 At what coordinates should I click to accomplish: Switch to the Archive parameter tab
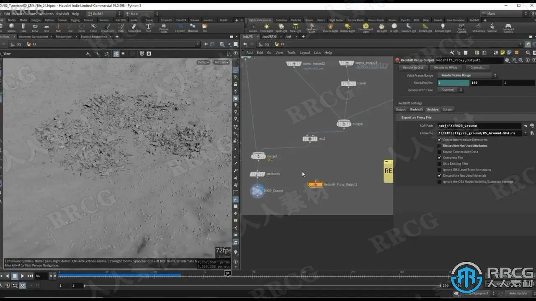pyautogui.click(x=433, y=110)
